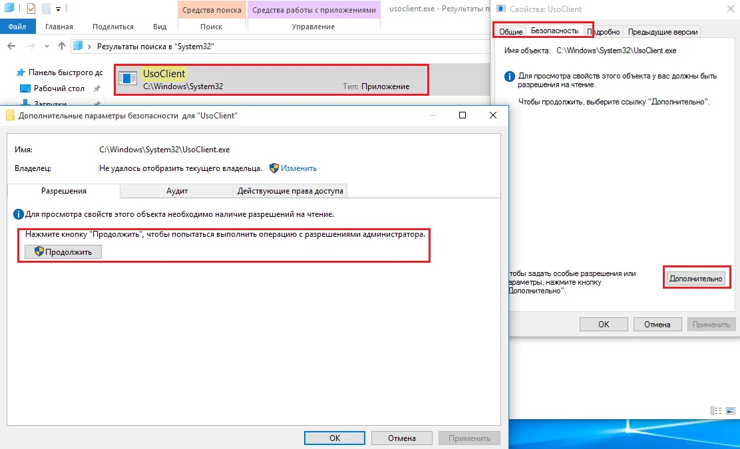Open the recent locations dropdown chevron
740x449 pixels.
pyautogui.click(x=47, y=46)
